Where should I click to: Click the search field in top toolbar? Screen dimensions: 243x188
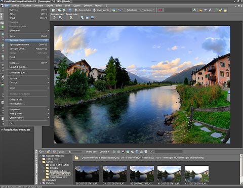178,10
